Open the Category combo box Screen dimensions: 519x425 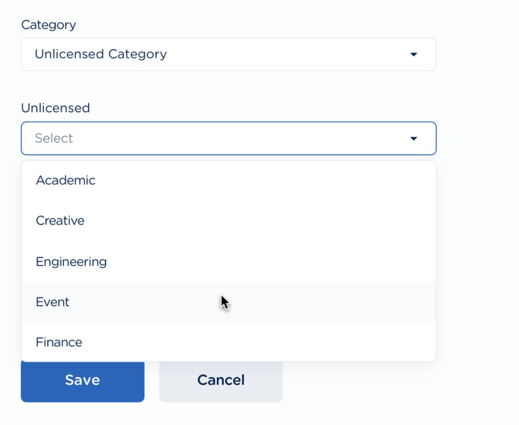click(x=229, y=54)
